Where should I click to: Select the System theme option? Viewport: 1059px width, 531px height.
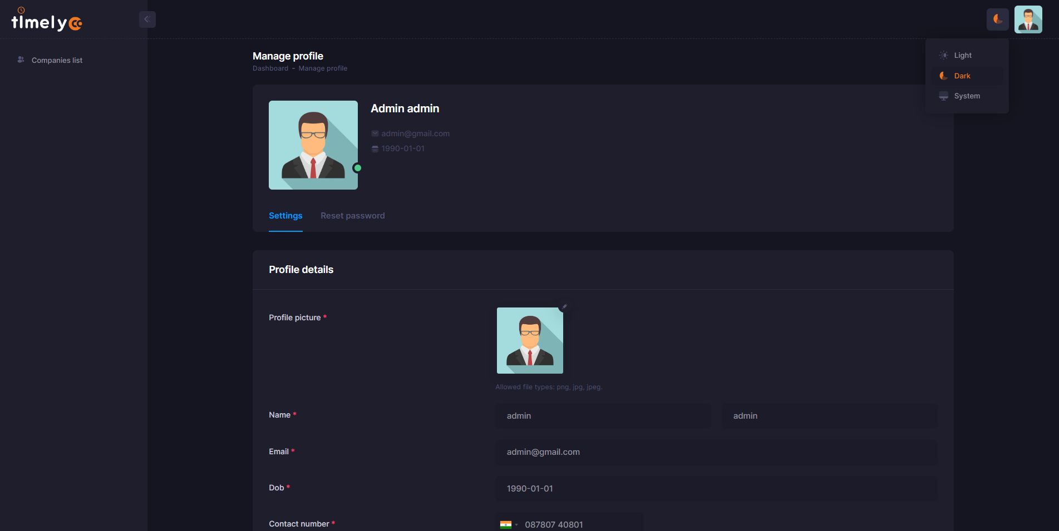click(x=967, y=96)
